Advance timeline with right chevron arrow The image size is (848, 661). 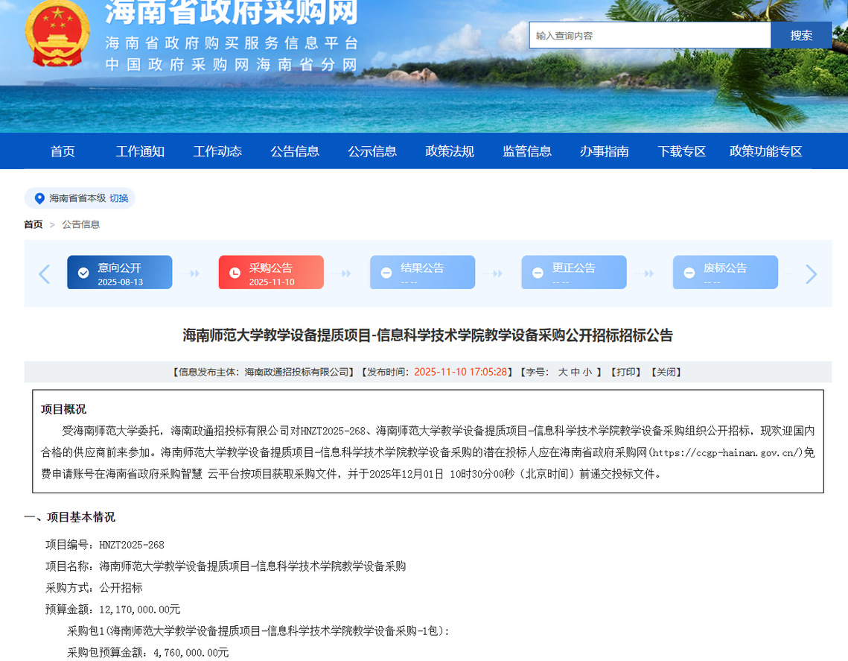click(811, 274)
